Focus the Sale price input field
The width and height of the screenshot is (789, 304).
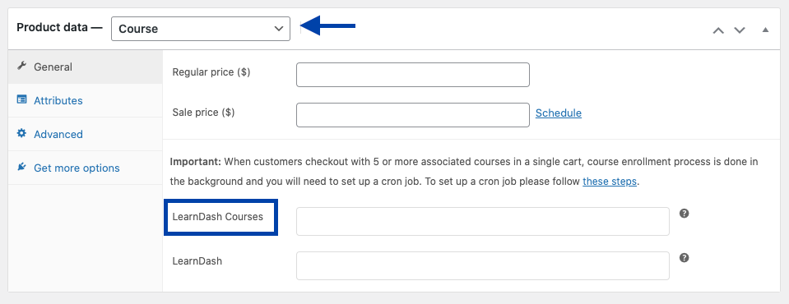coord(413,115)
